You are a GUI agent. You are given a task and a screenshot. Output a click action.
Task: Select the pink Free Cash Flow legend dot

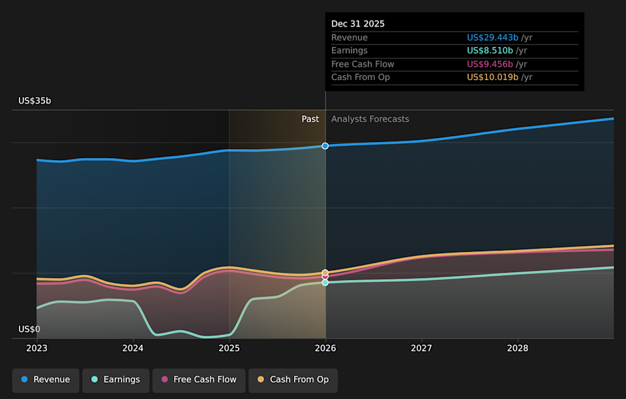[164, 380]
